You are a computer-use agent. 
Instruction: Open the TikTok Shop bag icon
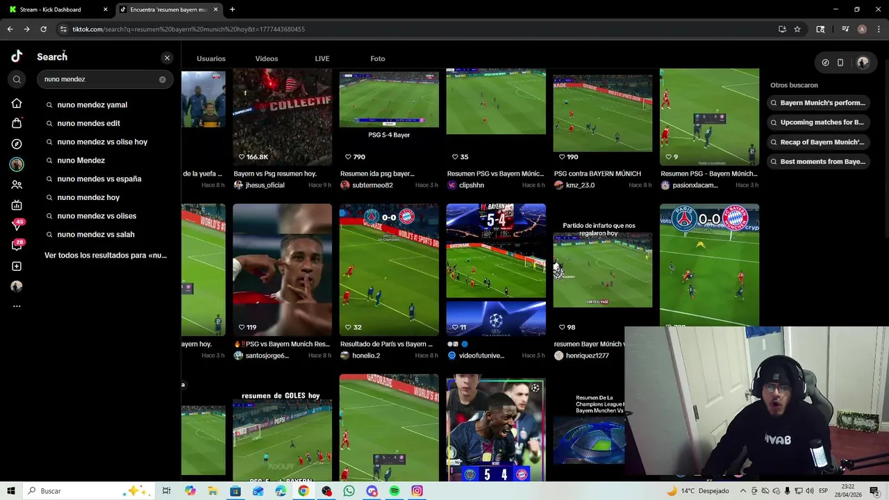click(17, 123)
